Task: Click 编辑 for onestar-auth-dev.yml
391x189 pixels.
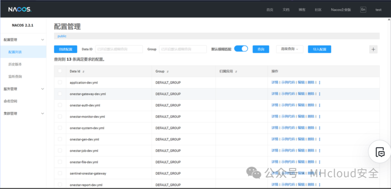Action: [x=301, y=105]
